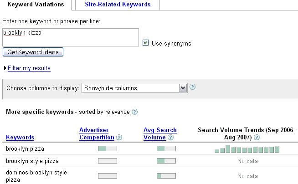Switch to Site-Related Keywords tab
This screenshot has height=184, width=298.
[118, 5]
